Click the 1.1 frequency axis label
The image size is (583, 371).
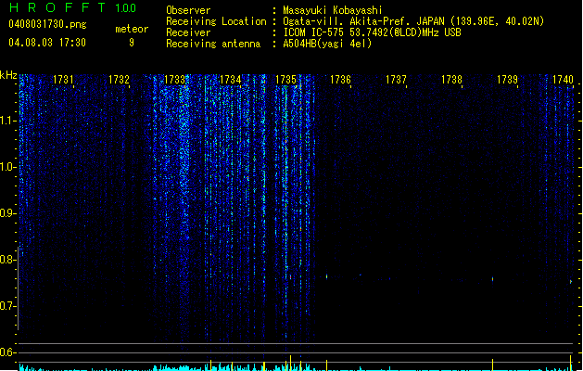pos(7,121)
